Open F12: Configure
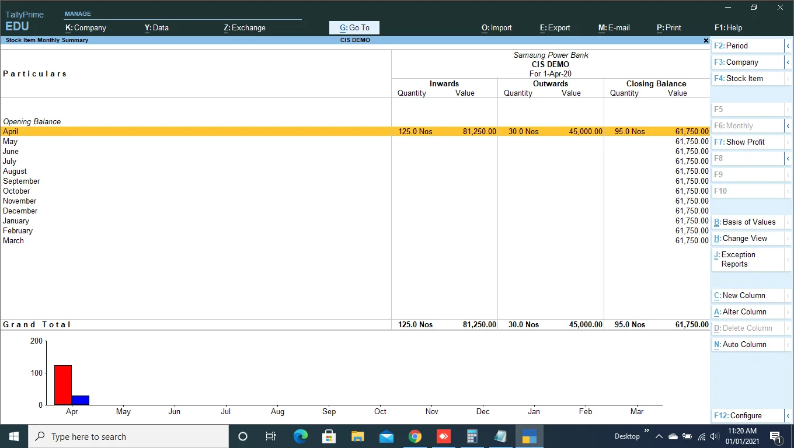The height and width of the screenshot is (448, 794). pos(747,415)
